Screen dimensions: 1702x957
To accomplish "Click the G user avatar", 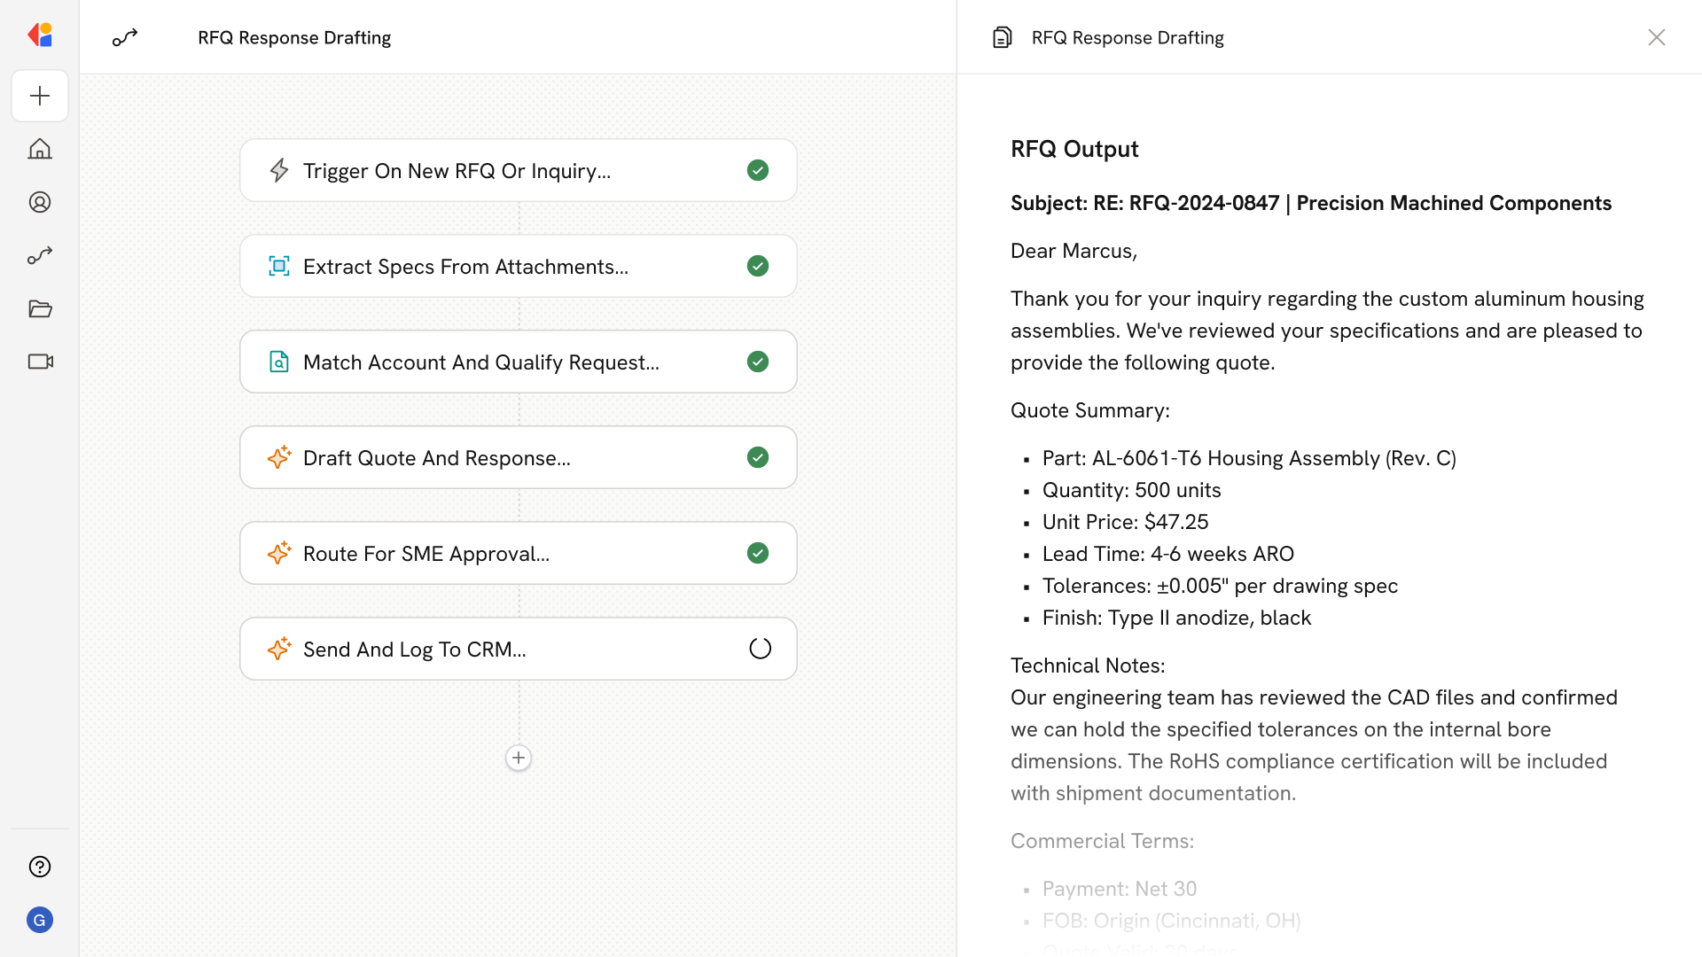I will tap(40, 920).
